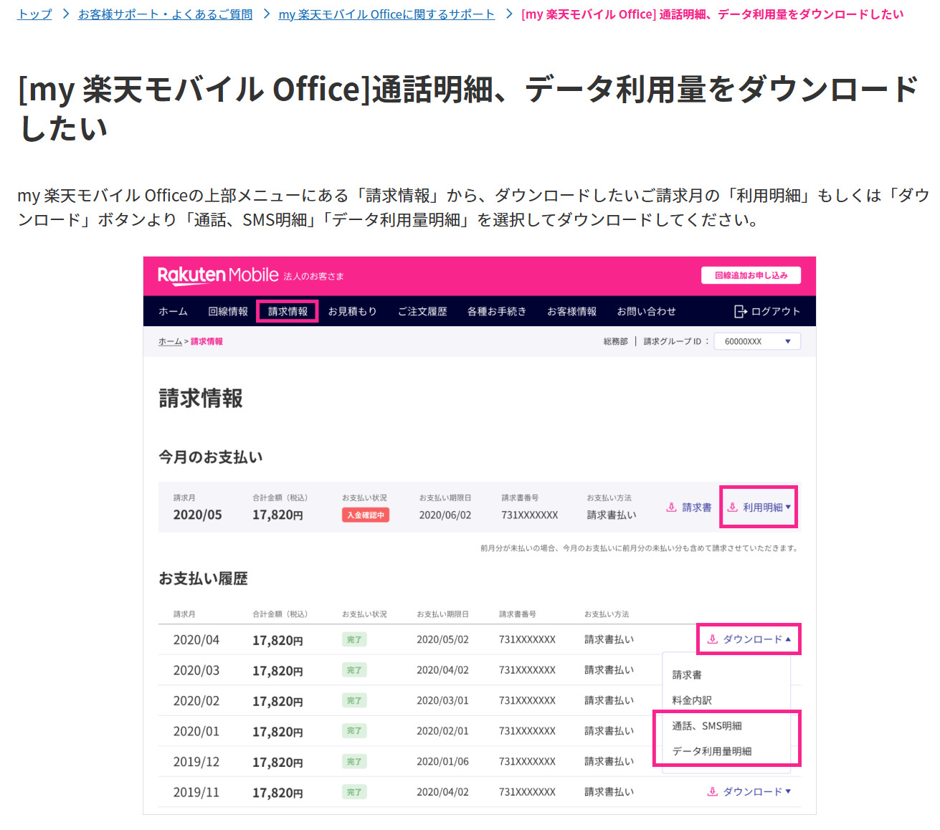Click the 入金確認中 status badge
The height and width of the screenshot is (830, 940).
point(366,515)
